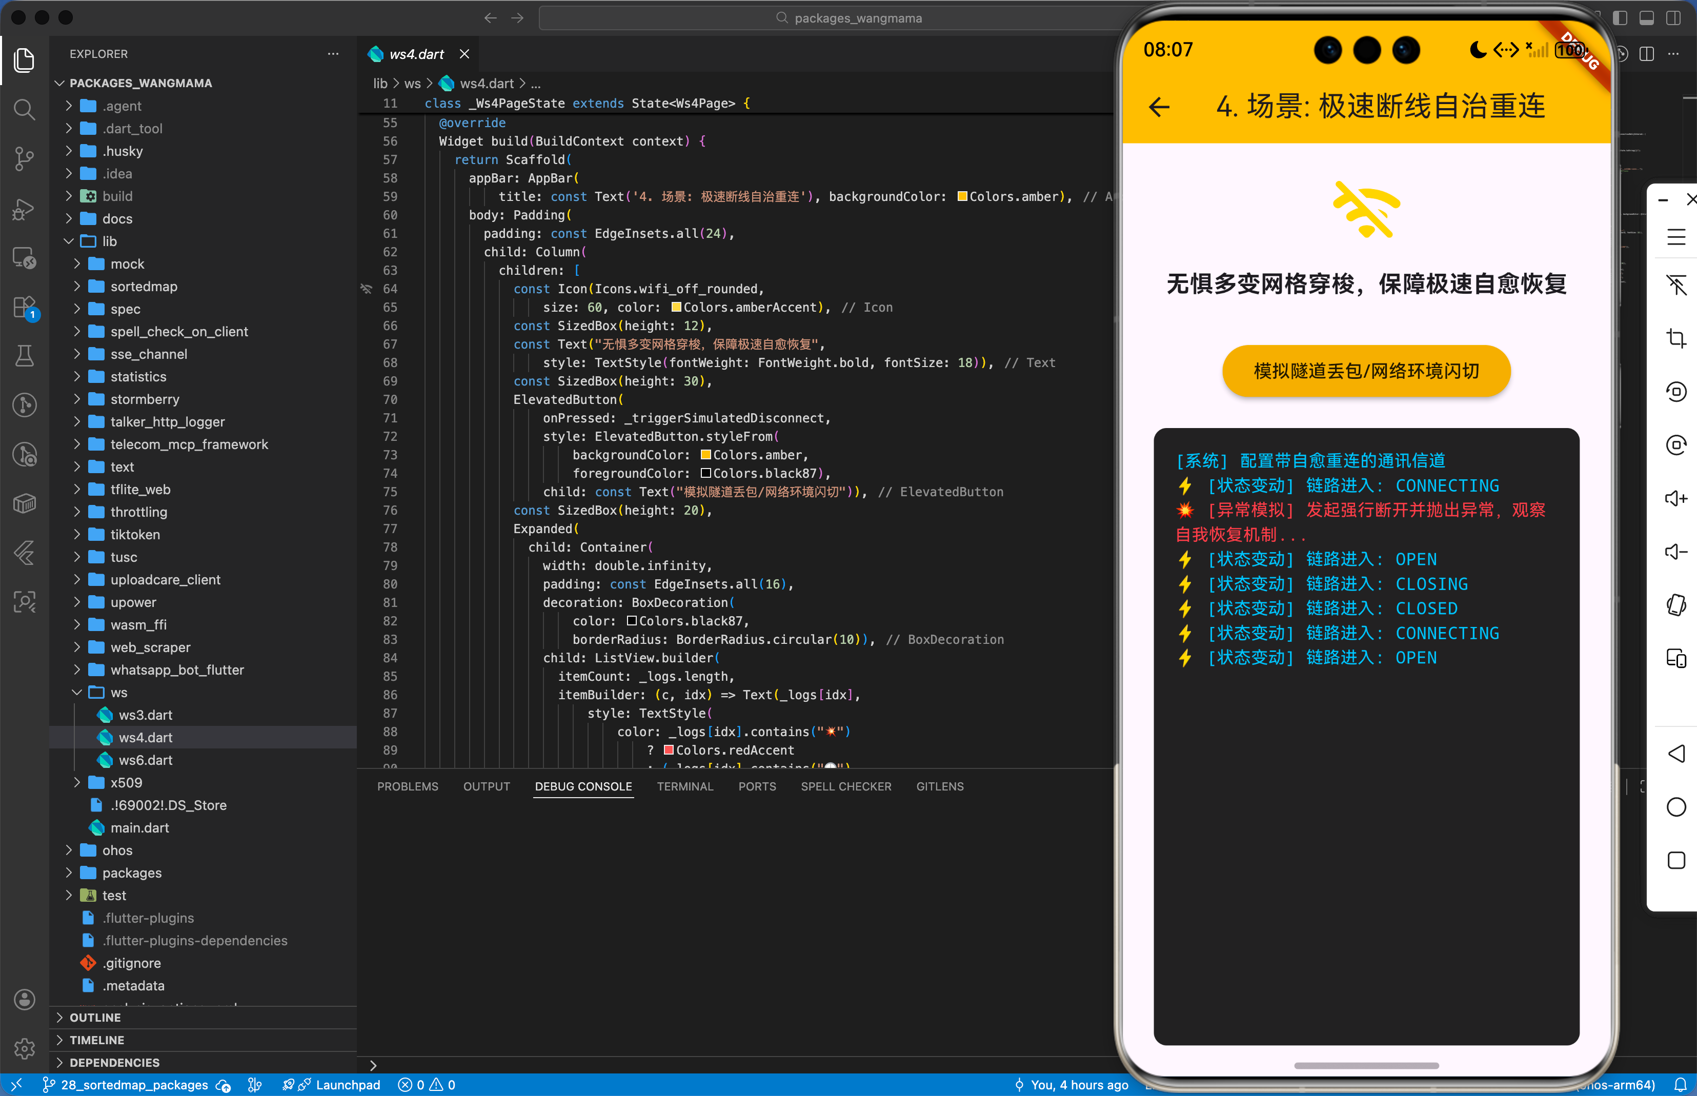
Task: Open the Testing flask view
Action: coord(24,355)
